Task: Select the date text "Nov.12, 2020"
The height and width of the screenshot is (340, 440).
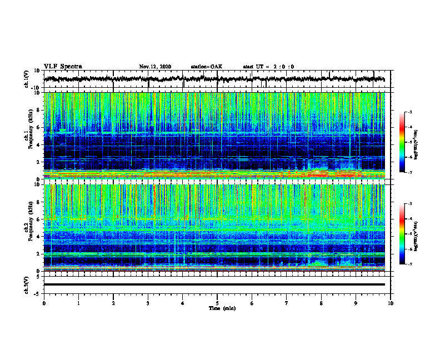Action: (155, 67)
